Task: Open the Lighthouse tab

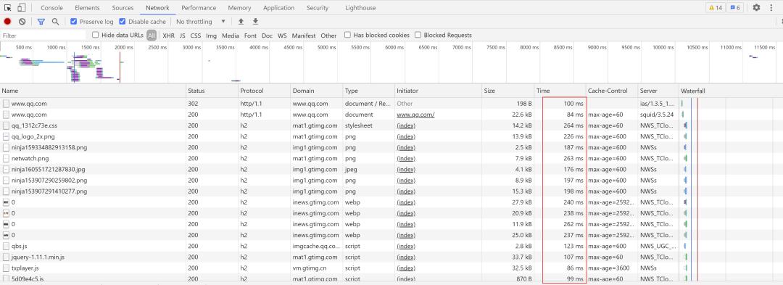Action: click(x=360, y=8)
